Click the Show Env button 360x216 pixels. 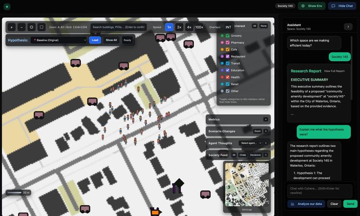coord(312,6)
